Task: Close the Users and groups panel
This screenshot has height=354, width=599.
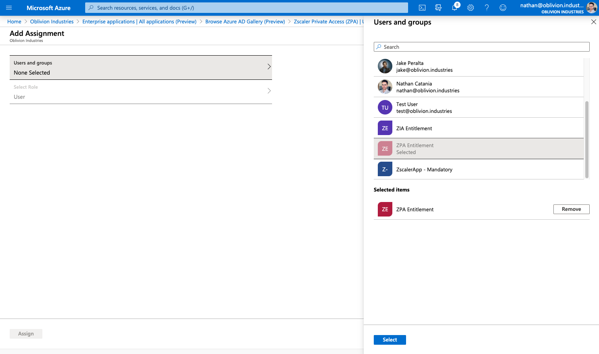Action: (x=593, y=22)
